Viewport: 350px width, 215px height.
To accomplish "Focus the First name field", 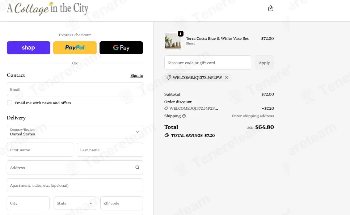I will 40,150.
